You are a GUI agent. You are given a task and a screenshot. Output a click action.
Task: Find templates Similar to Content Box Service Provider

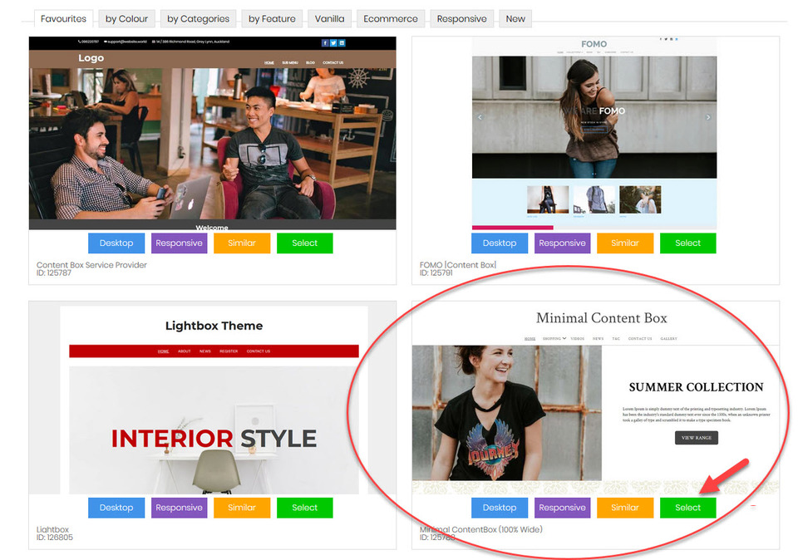pyautogui.click(x=242, y=243)
